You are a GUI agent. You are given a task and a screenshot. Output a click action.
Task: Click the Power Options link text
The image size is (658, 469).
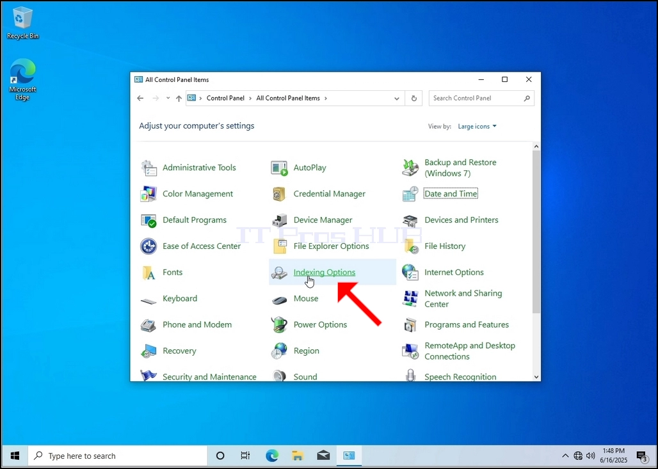(x=320, y=324)
